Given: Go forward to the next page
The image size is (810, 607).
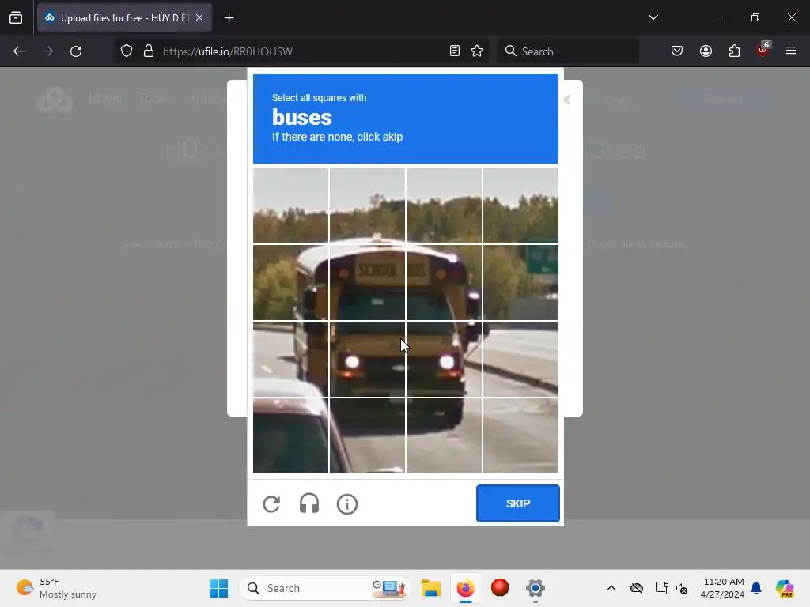Looking at the screenshot, I should point(47,51).
